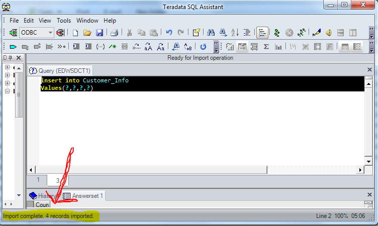Save the query with floppy icon
The width and height of the screenshot is (378, 226).
point(100,33)
